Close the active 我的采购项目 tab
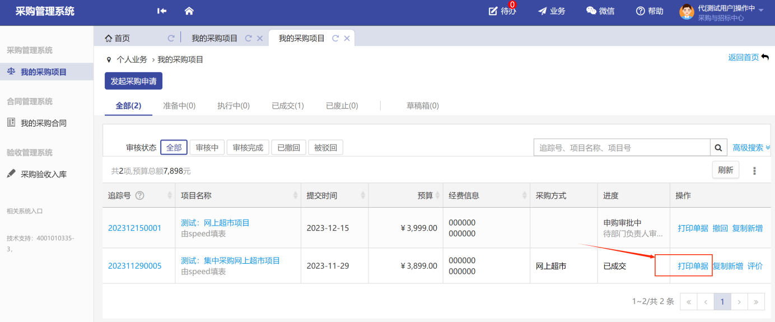 pyautogui.click(x=347, y=38)
